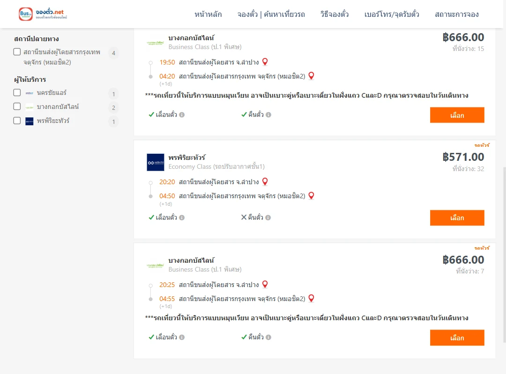Tick the หมอชิต2 destination station checkbox
This screenshot has width=506, height=374.
click(17, 52)
